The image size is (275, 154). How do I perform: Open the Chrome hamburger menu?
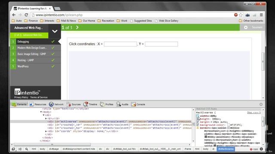261,15
